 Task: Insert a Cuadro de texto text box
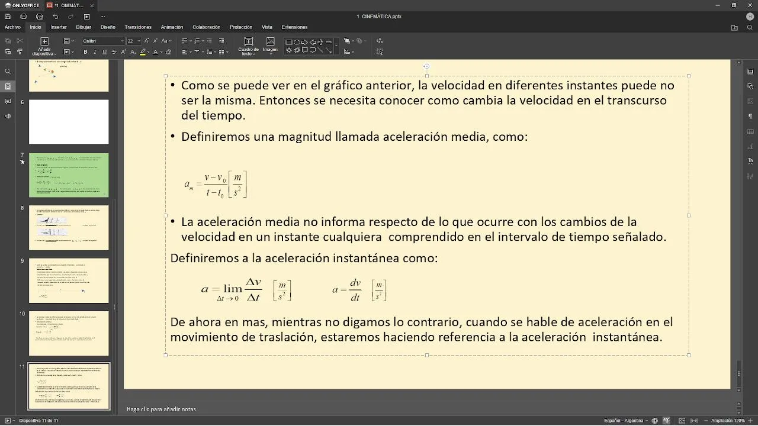(x=248, y=46)
